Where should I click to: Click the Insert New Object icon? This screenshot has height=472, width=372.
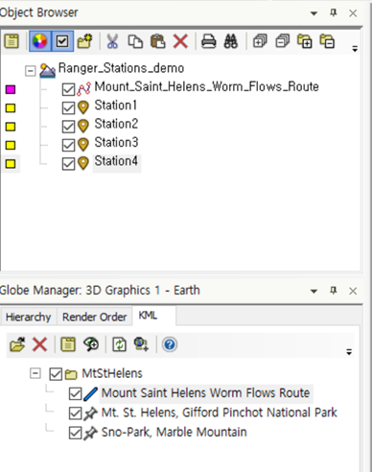click(84, 41)
